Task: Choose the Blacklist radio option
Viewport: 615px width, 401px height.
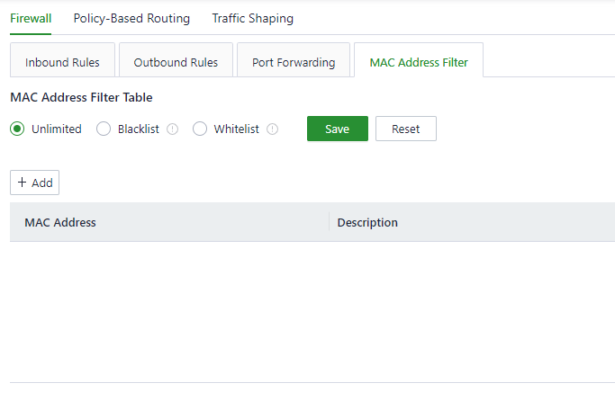Action: [x=104, y=129]
